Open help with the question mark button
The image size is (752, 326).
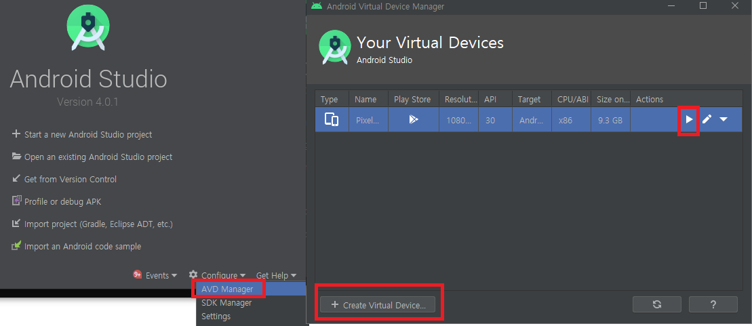[713, 304]
